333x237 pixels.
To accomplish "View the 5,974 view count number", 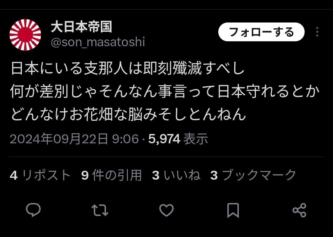I will pyautogui.click(x=164, y=139).
